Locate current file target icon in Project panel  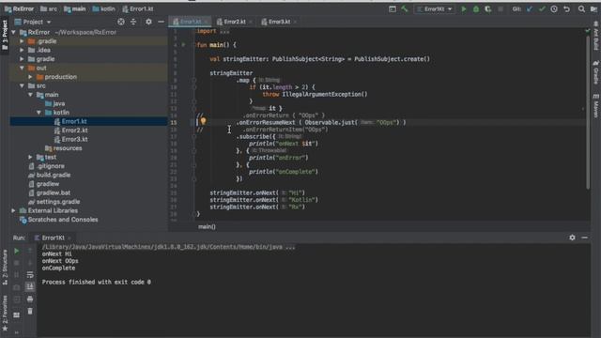(x=121, y=22)
